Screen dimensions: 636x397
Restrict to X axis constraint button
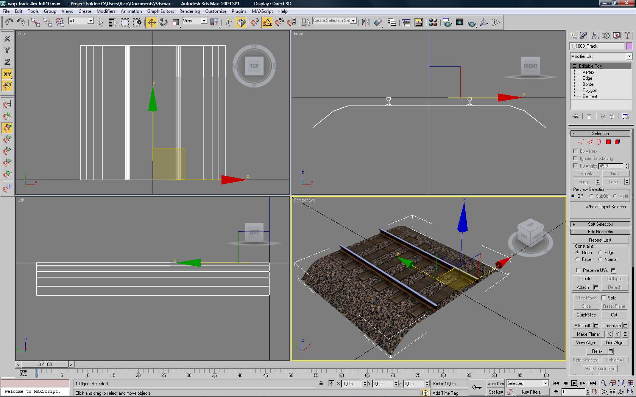click(7, 39)
